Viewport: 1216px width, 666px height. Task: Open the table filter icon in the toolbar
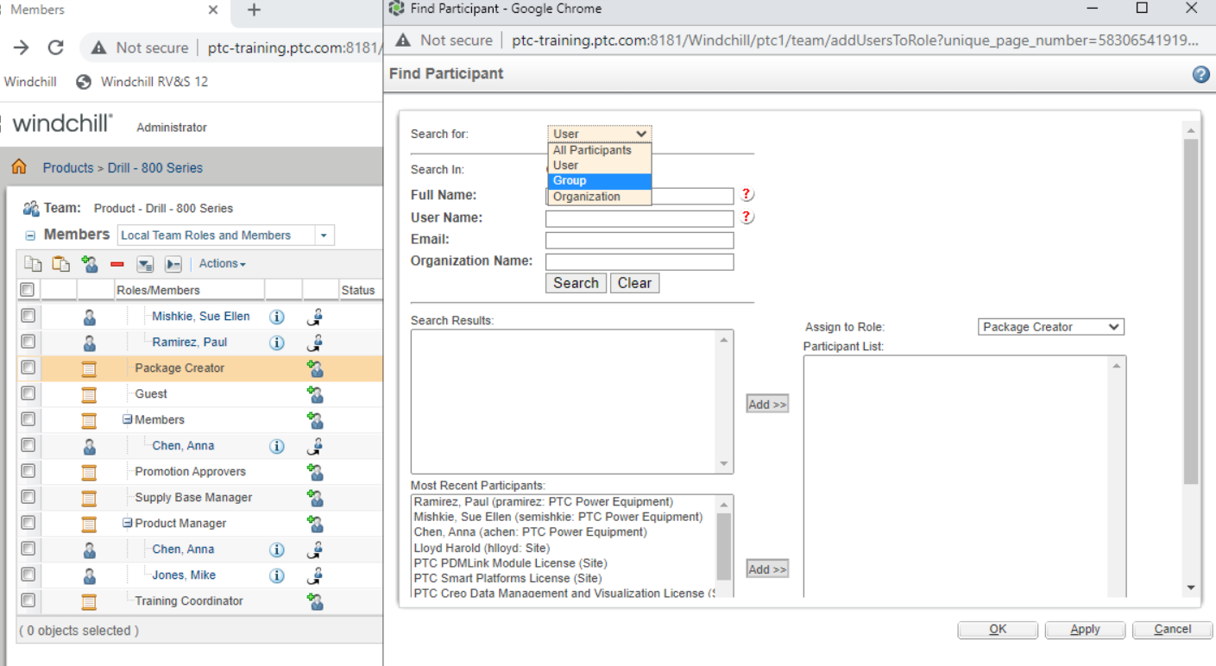145,264
